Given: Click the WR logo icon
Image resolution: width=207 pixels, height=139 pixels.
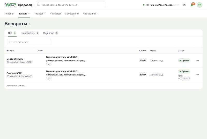Looking at the screenshot, I should (10, 5).
